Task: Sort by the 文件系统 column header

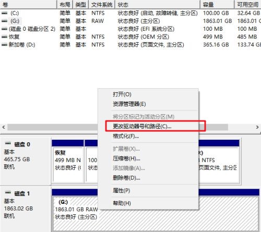Action: pos(102,5)
